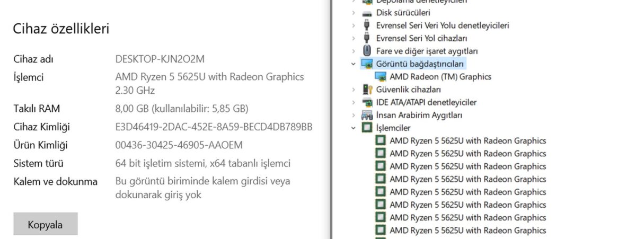Expand İnsan Arabirim Aygıtları node
The image size is (636, 239).
(354, 114)
